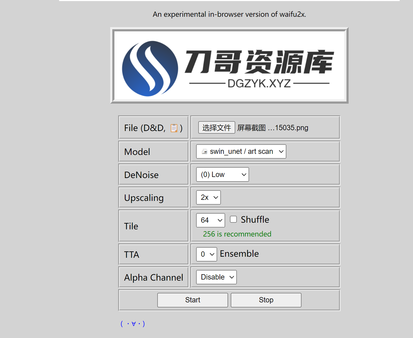
Task: Open the Alpha Channel Disable dropdown
Action: click(216, 277)
